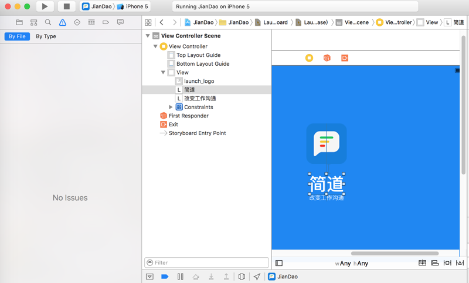Open the Find navigator magnifier icon
This screenshot has height=283, width=469.
48,22
